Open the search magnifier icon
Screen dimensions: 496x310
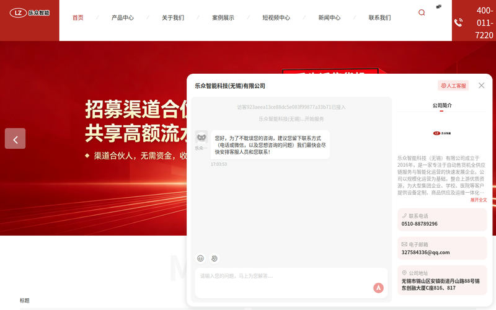tap(422, 12)
